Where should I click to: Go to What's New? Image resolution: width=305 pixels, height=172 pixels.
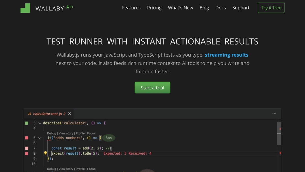[x=180, y=8]
